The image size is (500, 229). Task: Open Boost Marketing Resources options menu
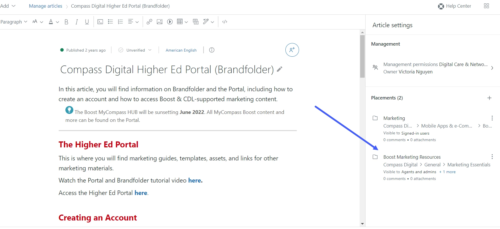click(492, 157)
